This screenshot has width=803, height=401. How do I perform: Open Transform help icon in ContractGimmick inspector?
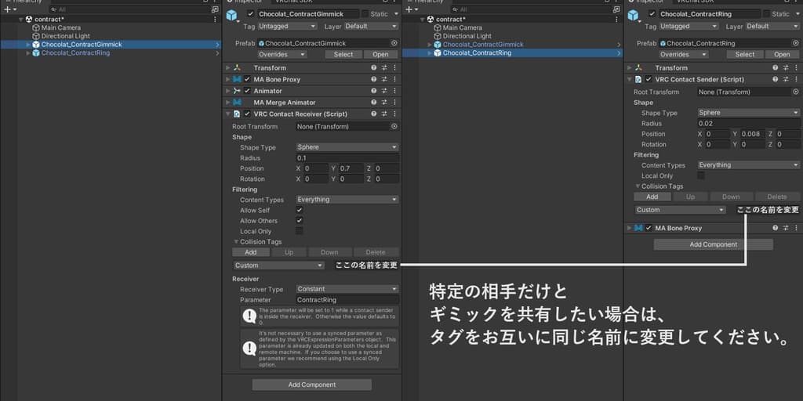pyautogui.click(x=374, y=68)
